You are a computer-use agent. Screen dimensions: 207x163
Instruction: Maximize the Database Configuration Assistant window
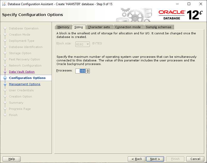click(x=189, y=4)
